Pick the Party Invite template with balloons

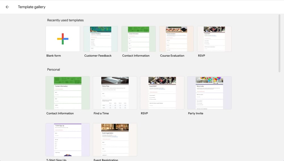[x=209, y=93]
